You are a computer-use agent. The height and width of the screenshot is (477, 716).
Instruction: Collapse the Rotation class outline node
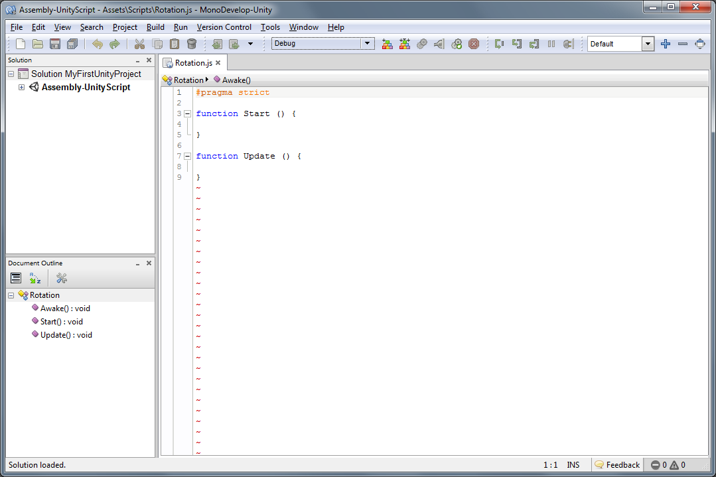click(x=11, y=295)
